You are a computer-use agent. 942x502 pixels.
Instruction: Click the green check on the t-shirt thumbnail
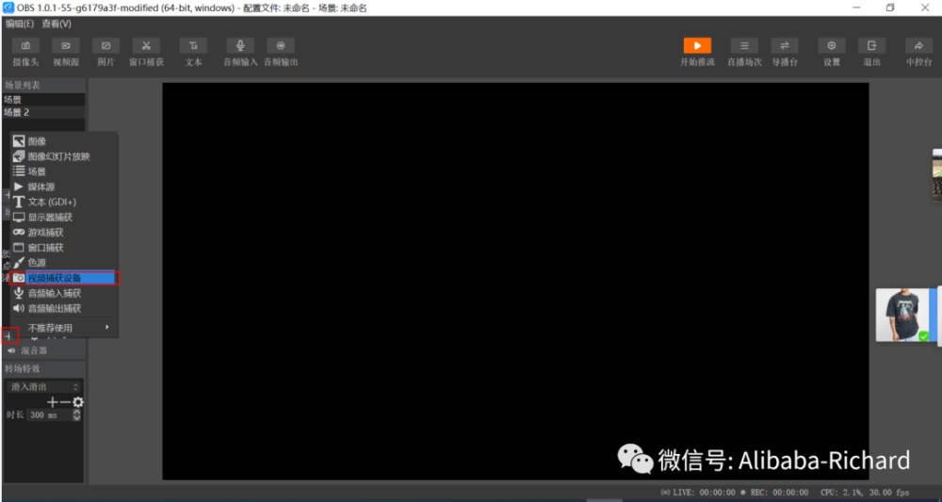pyautogui.click(x=924, y=336)
